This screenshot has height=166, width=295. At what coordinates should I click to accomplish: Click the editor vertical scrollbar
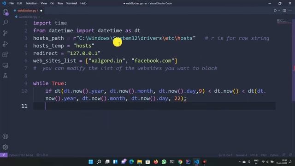294,60
